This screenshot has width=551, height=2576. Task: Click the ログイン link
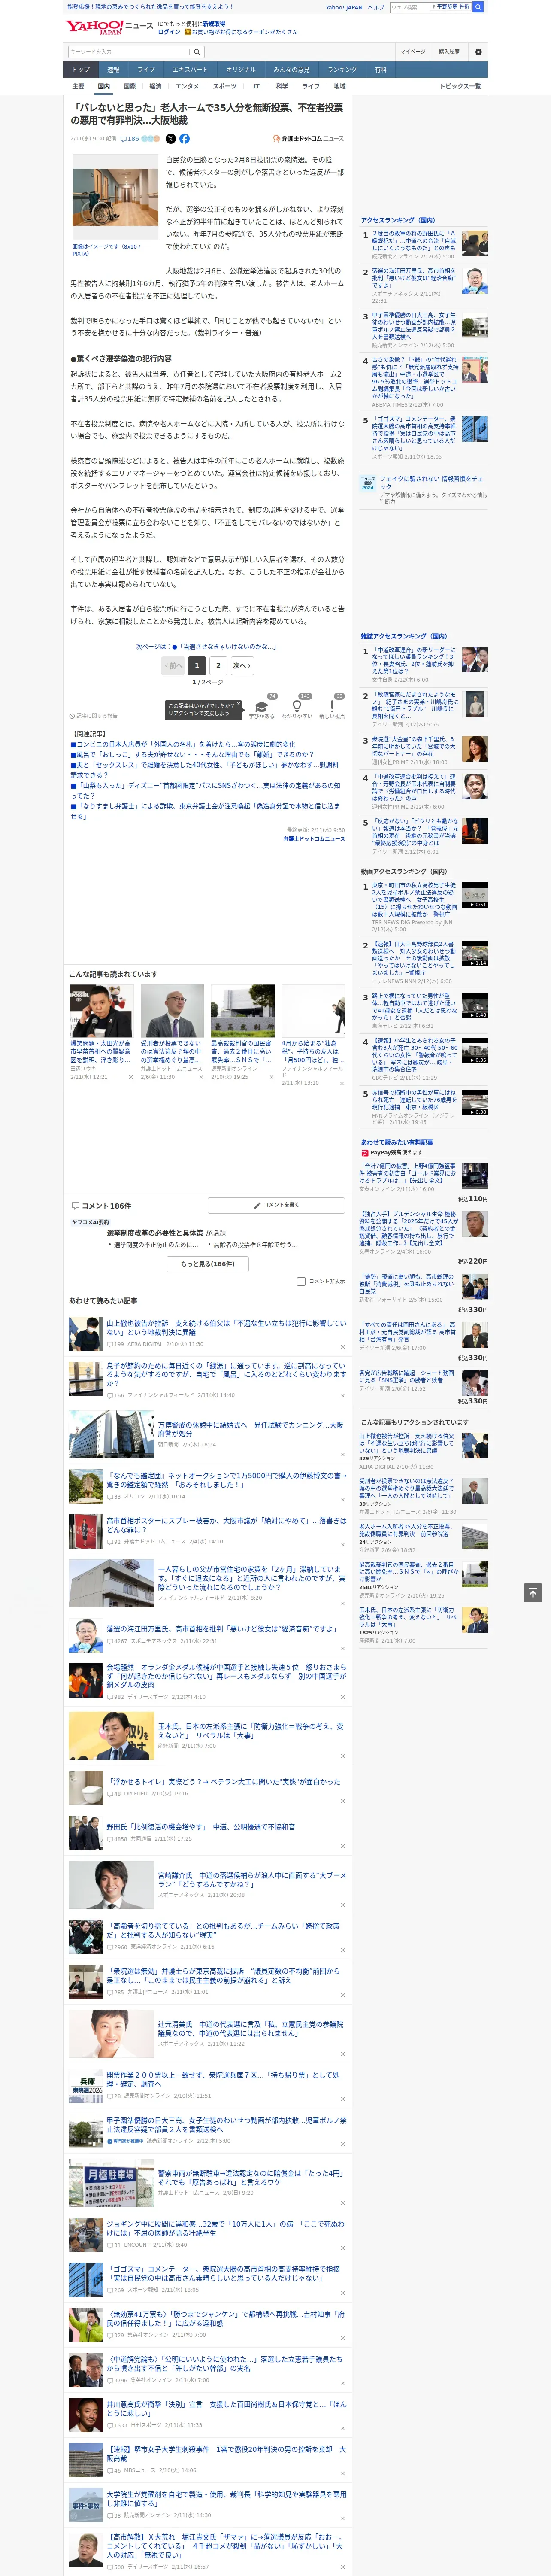click(169, 32)
